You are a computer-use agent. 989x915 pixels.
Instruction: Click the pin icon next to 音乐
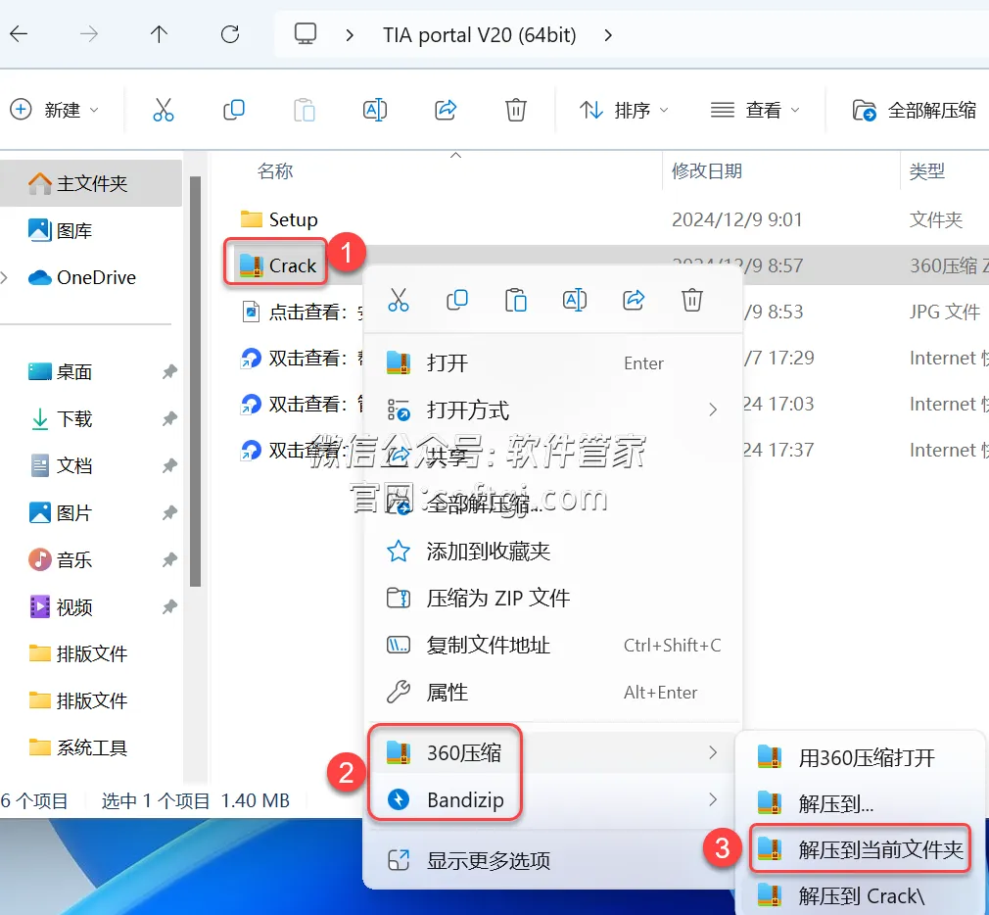point(169,559)
